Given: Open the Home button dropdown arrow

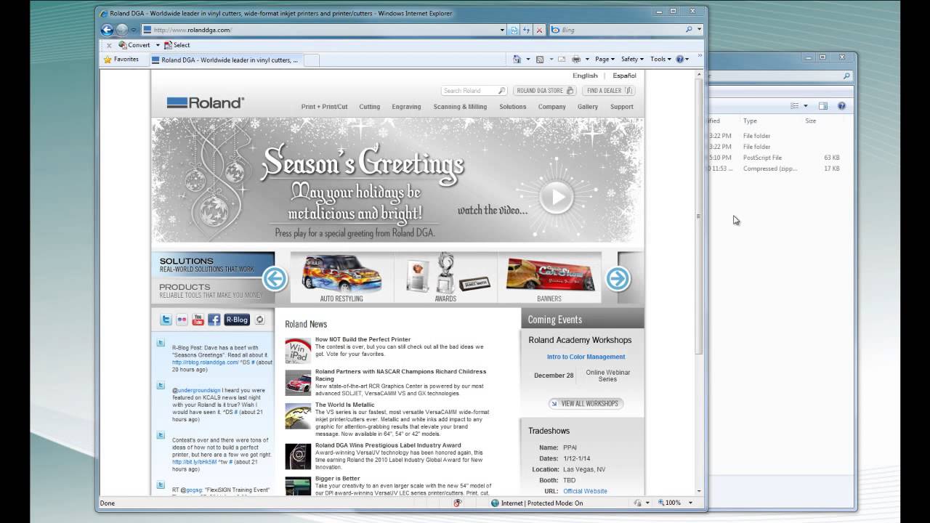Looking at the screenshot, I should [527, 60].
